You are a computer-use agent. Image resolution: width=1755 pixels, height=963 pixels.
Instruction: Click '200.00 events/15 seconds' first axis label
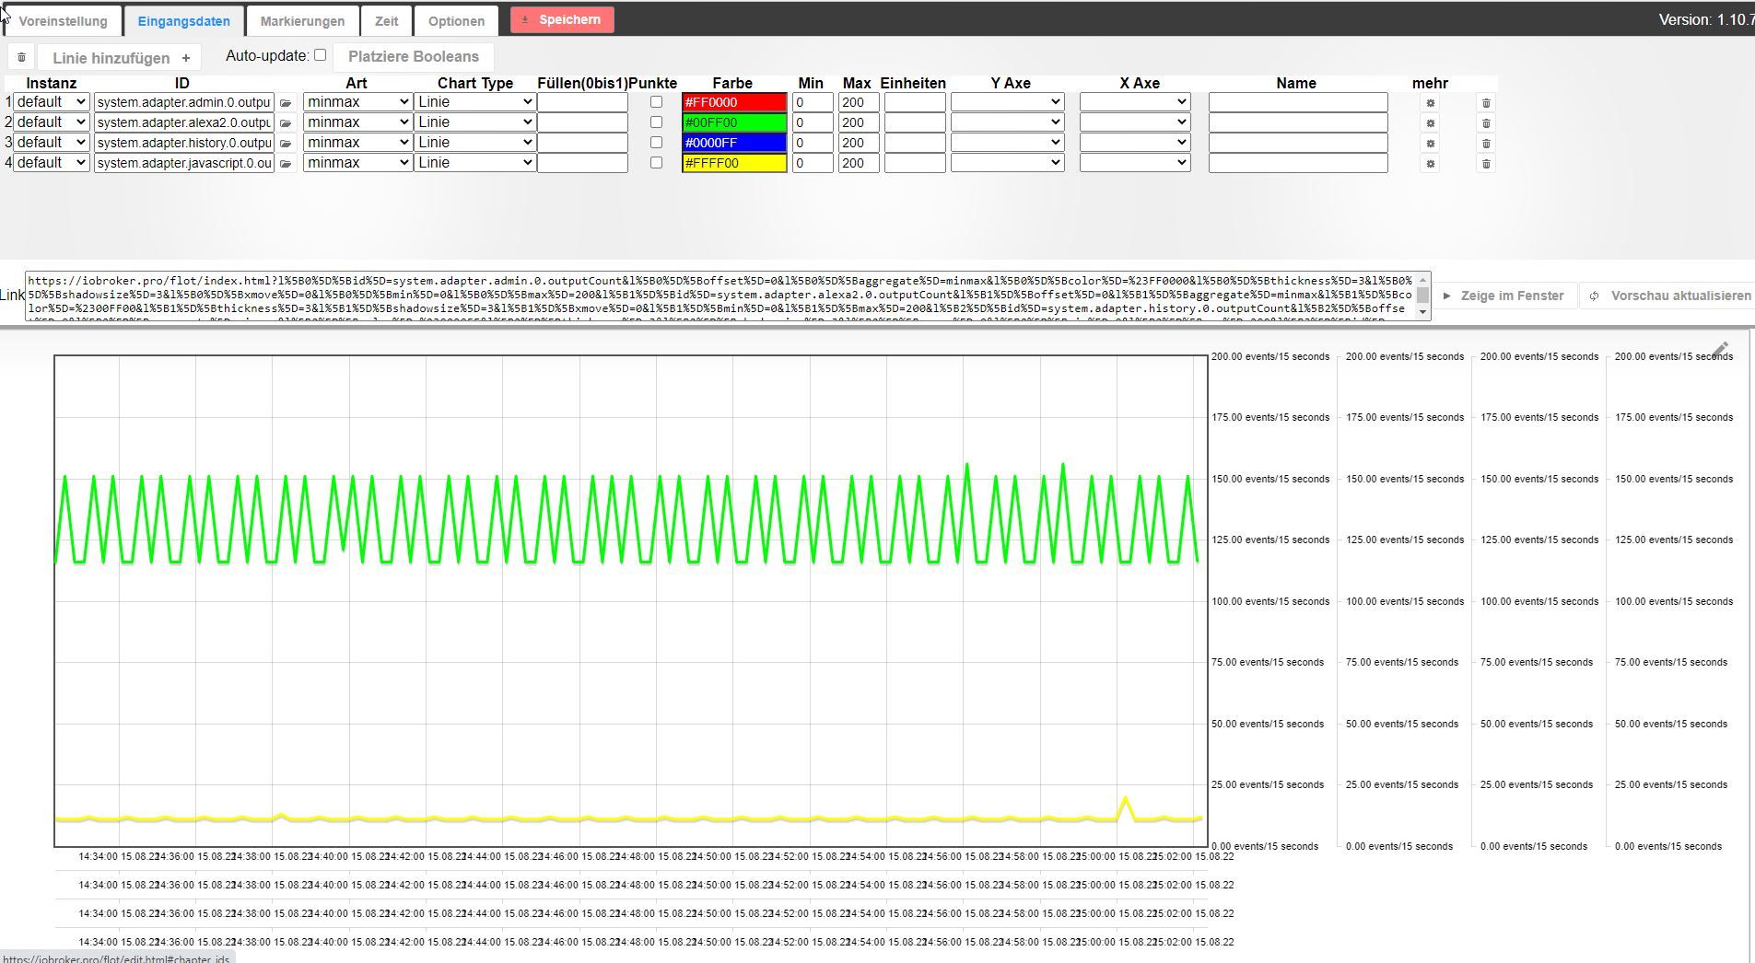pyautogui.click(x=1270, y=356)
